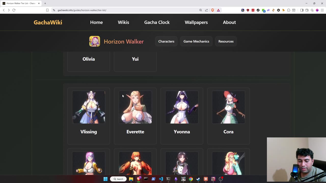Click the browser back arrow

click(x=4, y=10)
